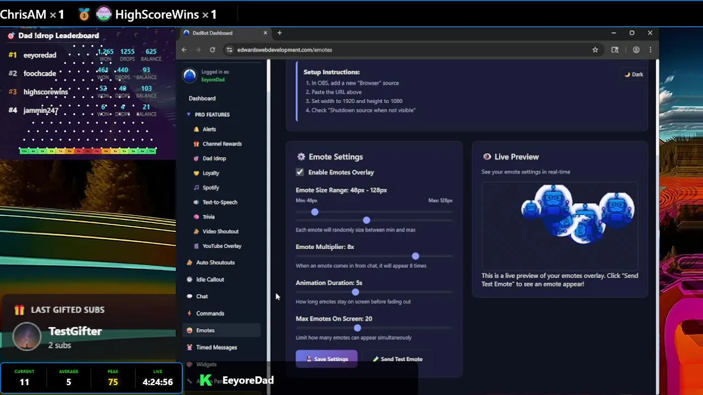Click eeyoredad in the leaderboard
The width and height of the screenshot is (703, 395).
point(40,55)
